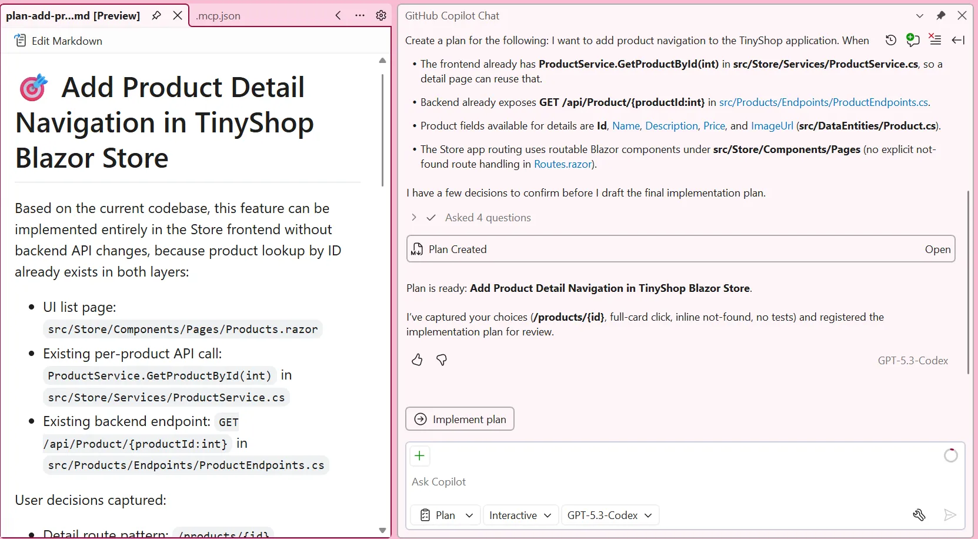The width and height of the screenshot is (978, 539).
Task: Open the GPT-5.3-Codex model dropdown
Action: tap(610, 515)
